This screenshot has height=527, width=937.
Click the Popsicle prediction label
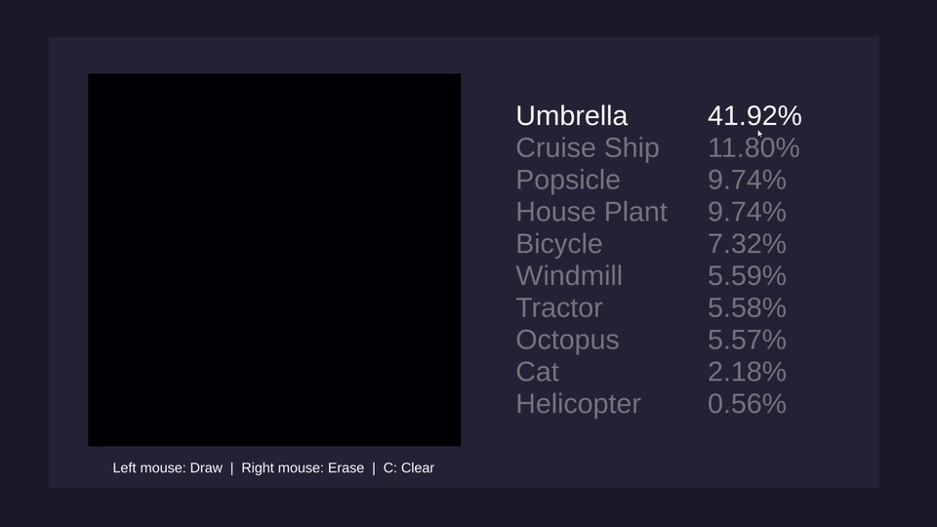[567, 181]
